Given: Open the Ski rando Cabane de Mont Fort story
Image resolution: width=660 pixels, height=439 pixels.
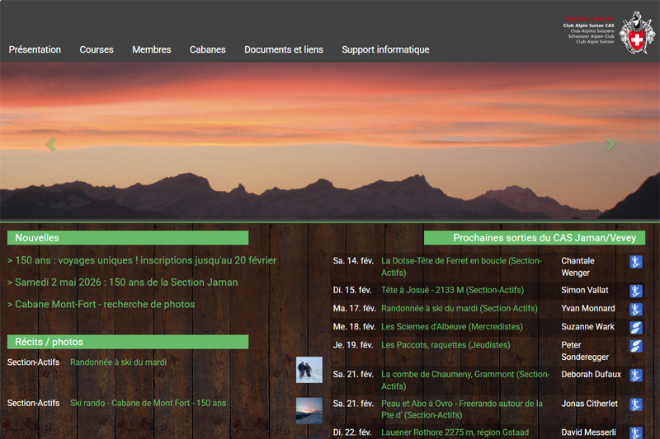Looking at the screenshot, I should tap(148, 403).
